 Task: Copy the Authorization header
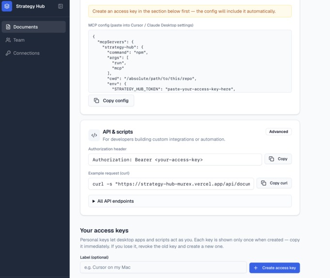278,159
